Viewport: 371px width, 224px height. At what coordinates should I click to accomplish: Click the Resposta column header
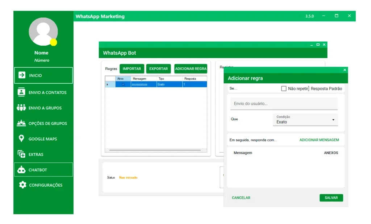[195, 79]
